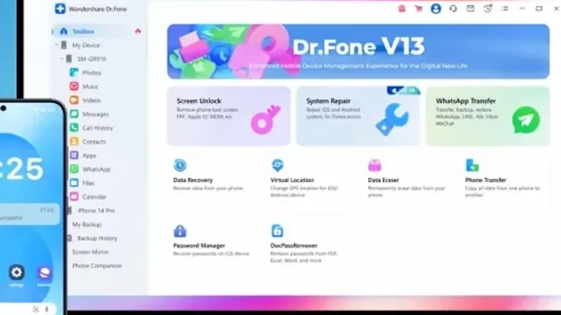The image size is (561, 315).
Task: Open the Data Eraser tool label
Action: tap(383, 180)
